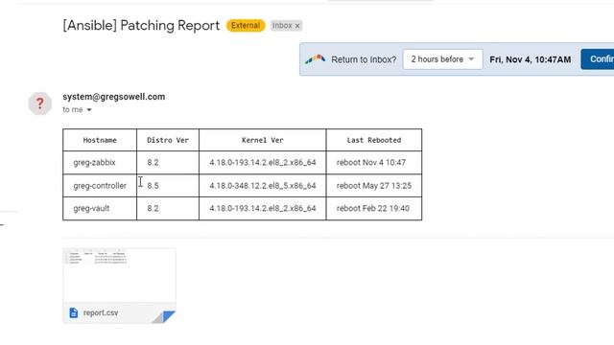Click the 'reboot May 27 13:25' cell
Viewport: 614px width, 345px height.
[x=374, y=185]
